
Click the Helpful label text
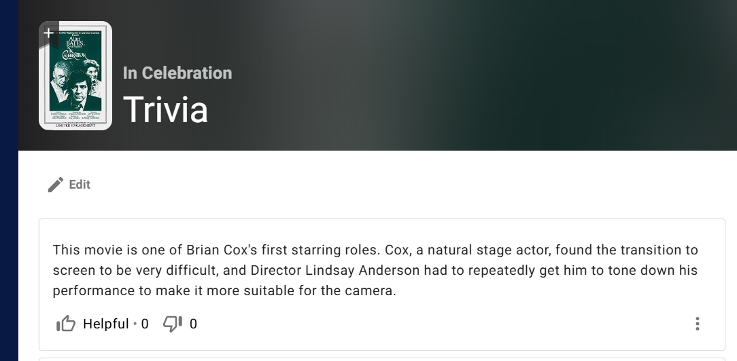point(106,324)
